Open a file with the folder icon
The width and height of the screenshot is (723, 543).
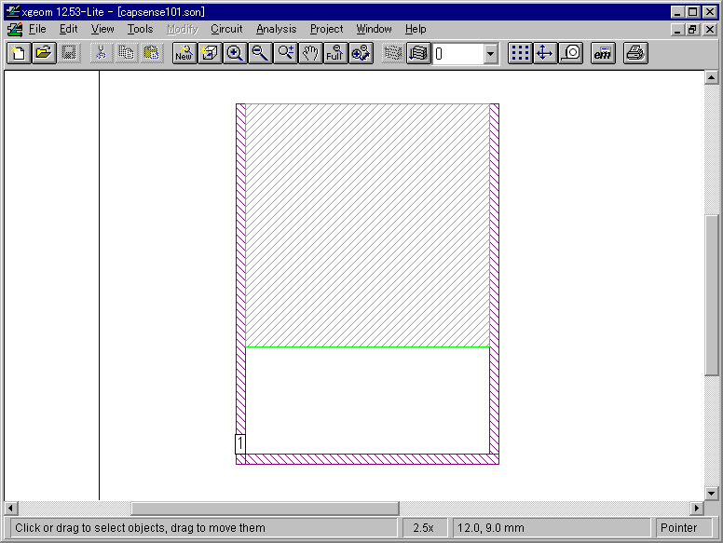pos(45,53)
